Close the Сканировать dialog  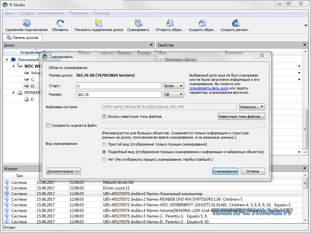(262, 55)
